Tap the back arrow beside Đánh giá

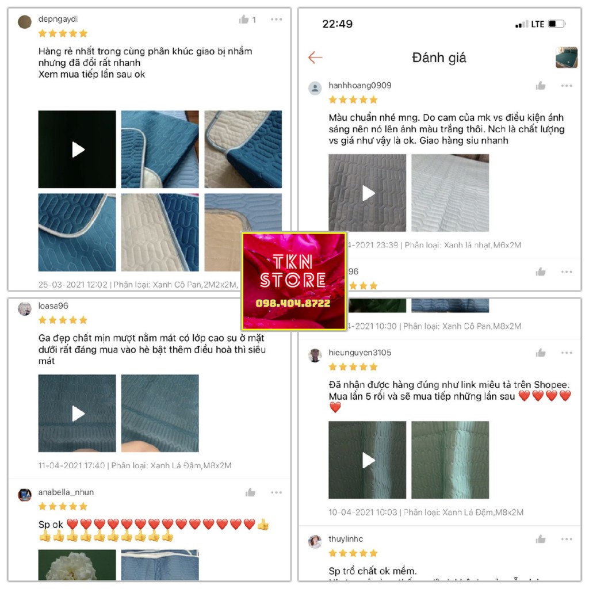(x=315, y=58)
